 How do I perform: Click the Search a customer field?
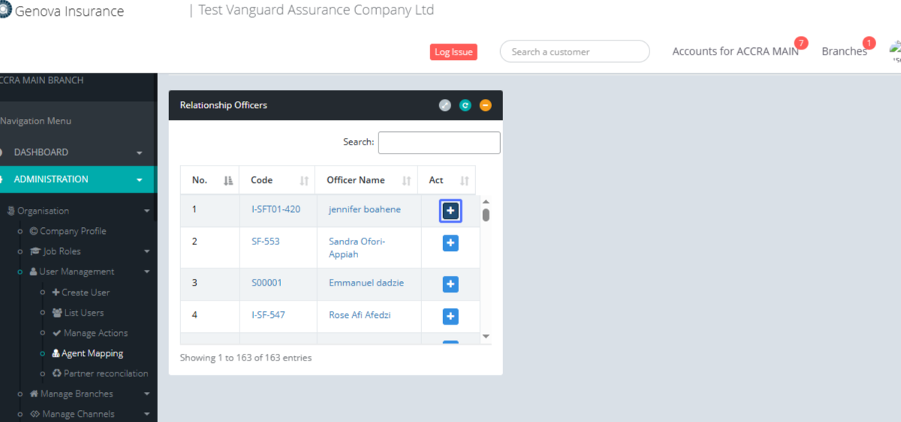574,52
